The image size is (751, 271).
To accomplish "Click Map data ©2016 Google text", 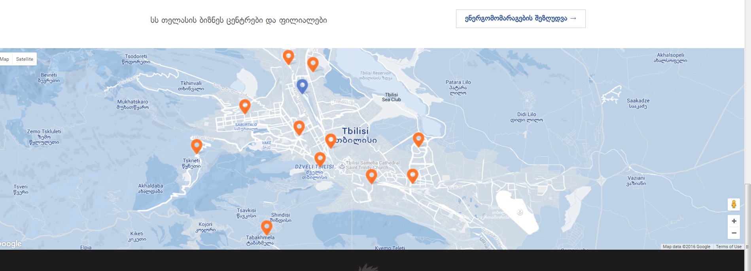I will (687, 247).
